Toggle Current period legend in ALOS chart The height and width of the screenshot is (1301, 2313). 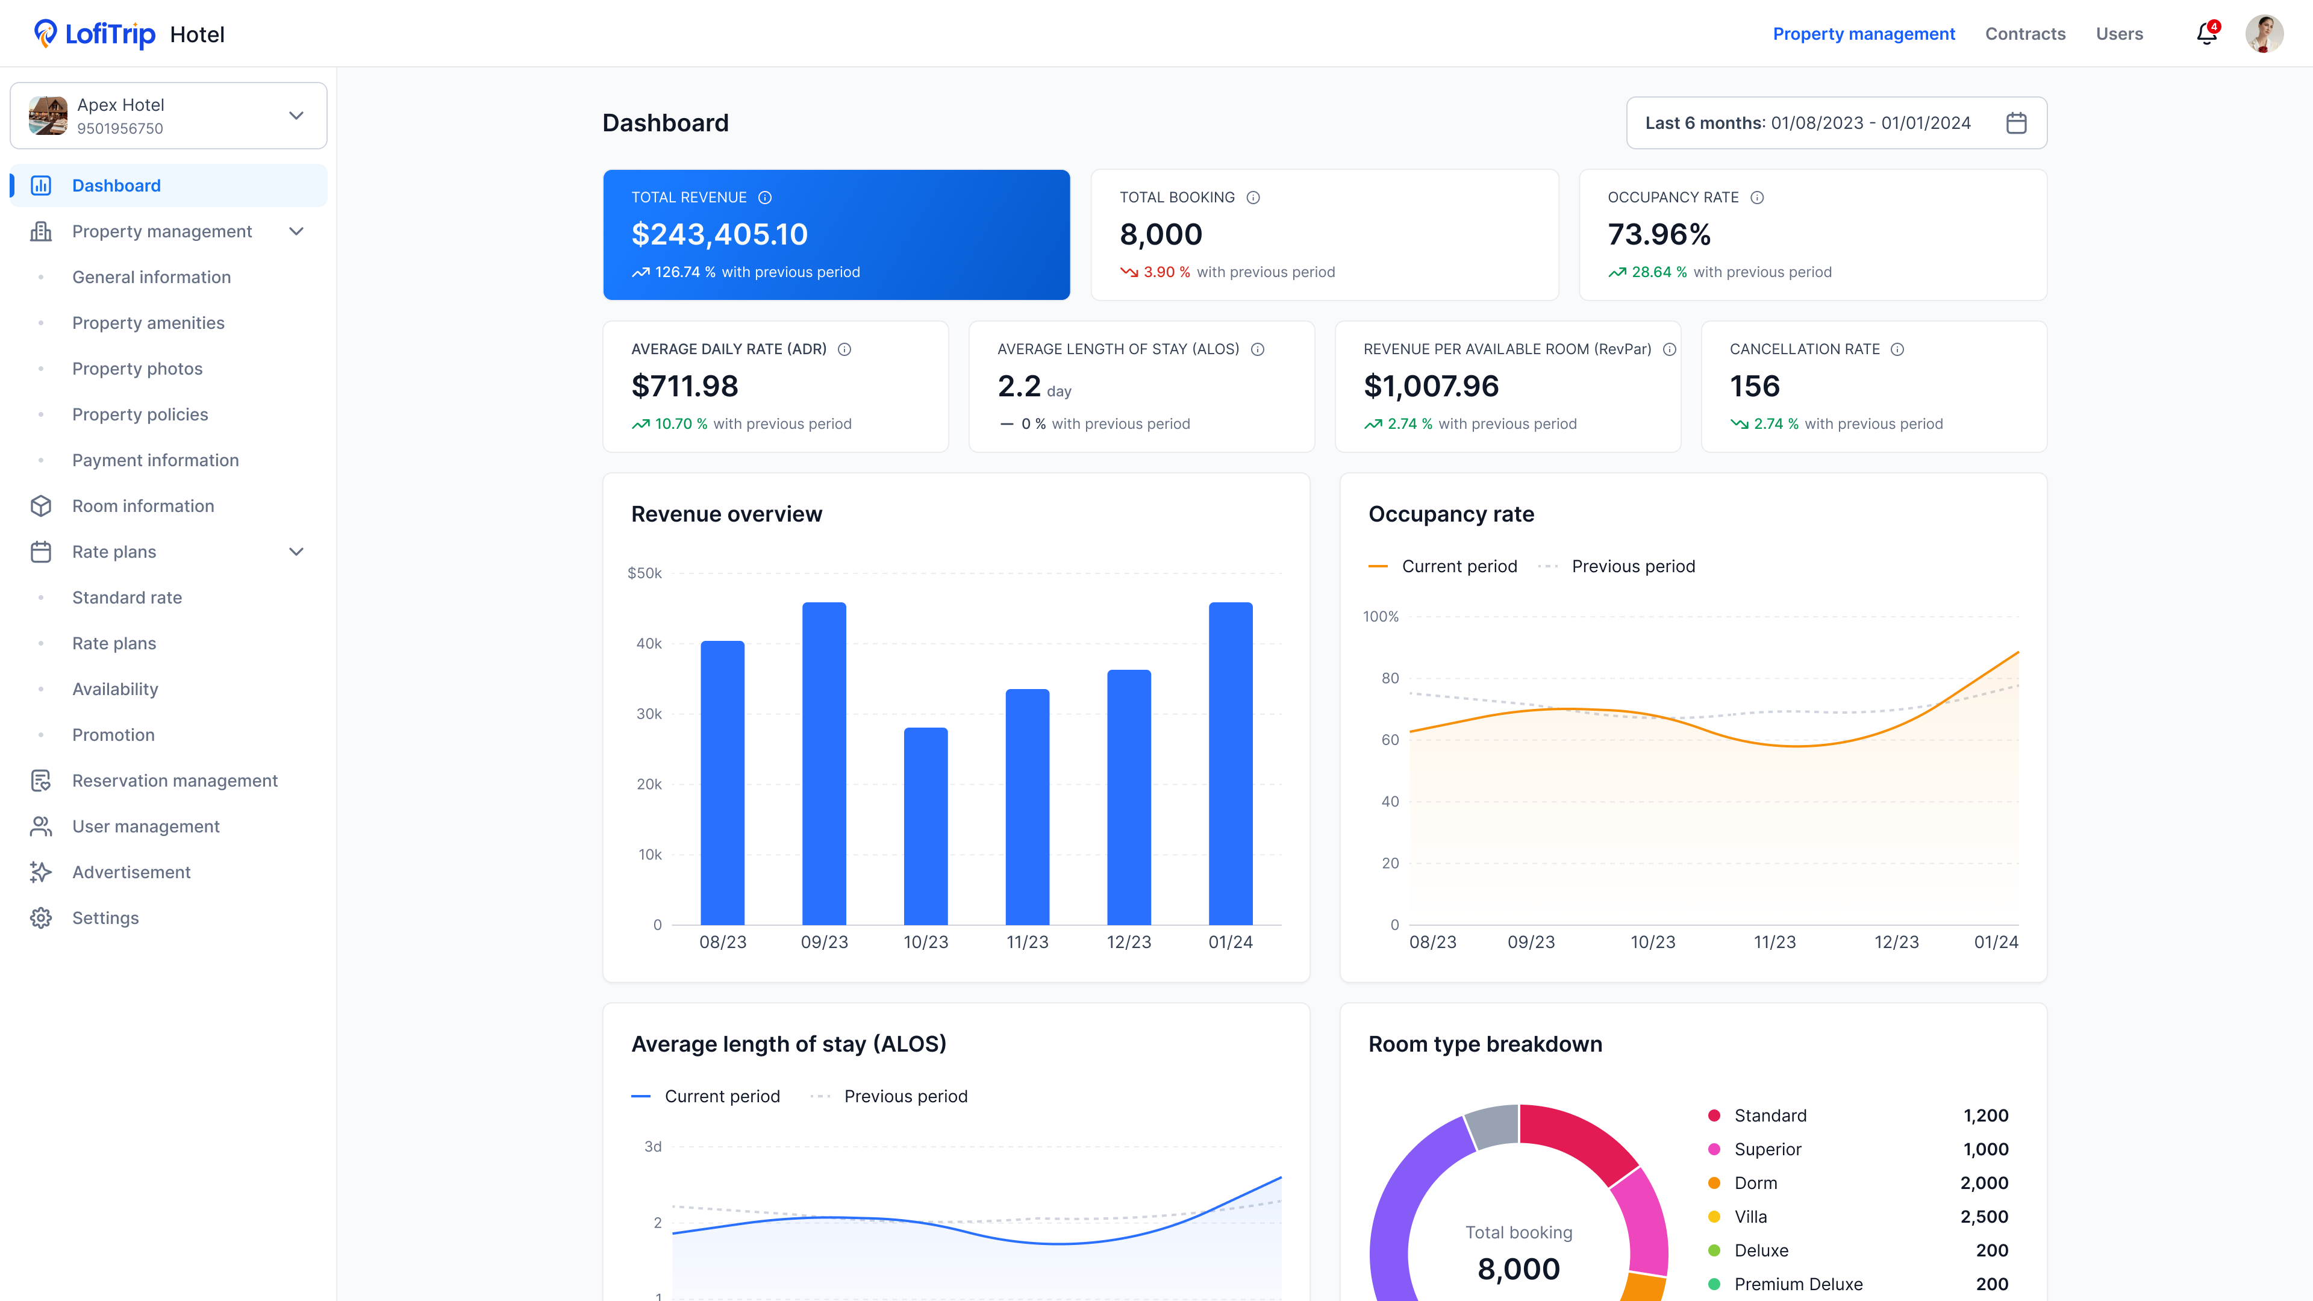coord(706,1096)
